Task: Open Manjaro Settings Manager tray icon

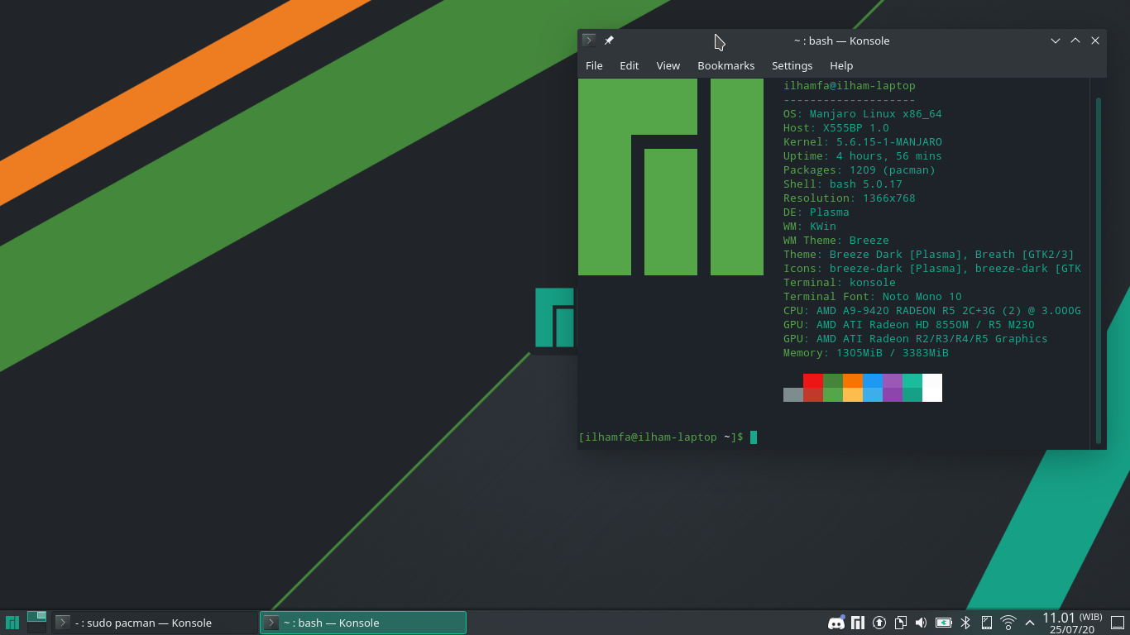Action: 858,623
